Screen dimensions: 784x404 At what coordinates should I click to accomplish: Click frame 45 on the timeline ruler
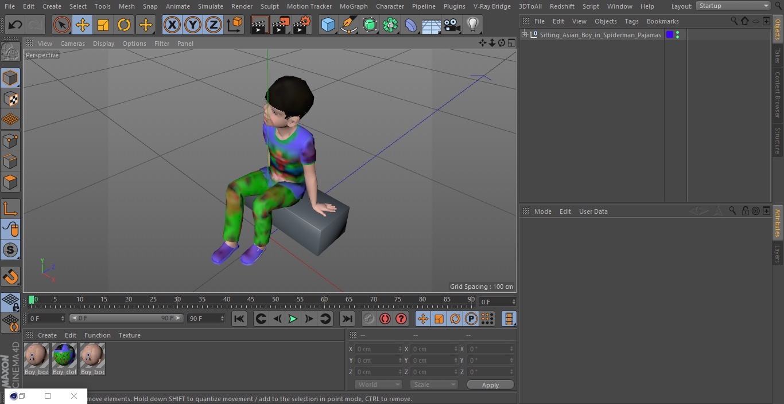(251, 300)
